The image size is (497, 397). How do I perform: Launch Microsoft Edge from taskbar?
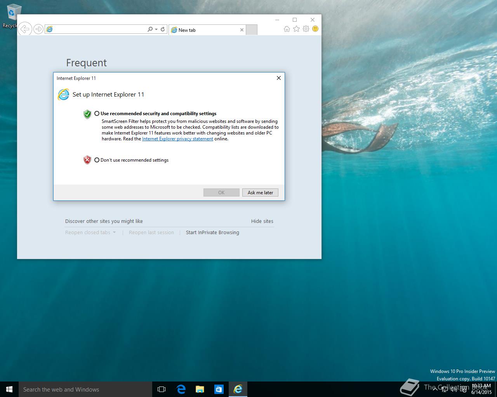pos(181,389)
